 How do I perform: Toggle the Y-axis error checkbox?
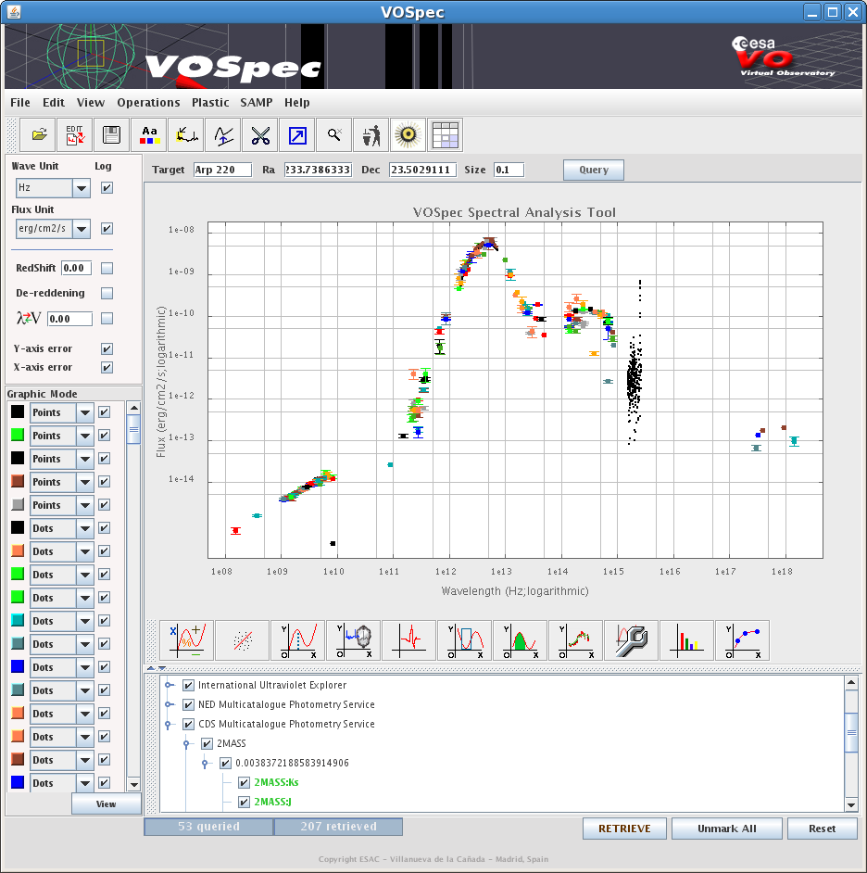pyautogui.click(x=107, y=348)
